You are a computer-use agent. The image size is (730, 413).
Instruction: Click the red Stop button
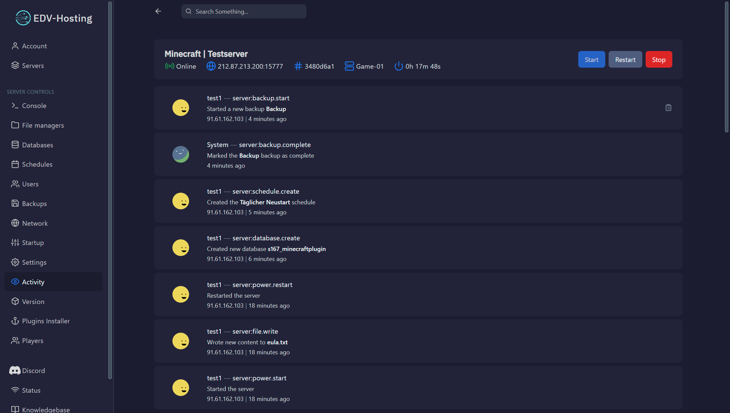click(x=659, y=60)
